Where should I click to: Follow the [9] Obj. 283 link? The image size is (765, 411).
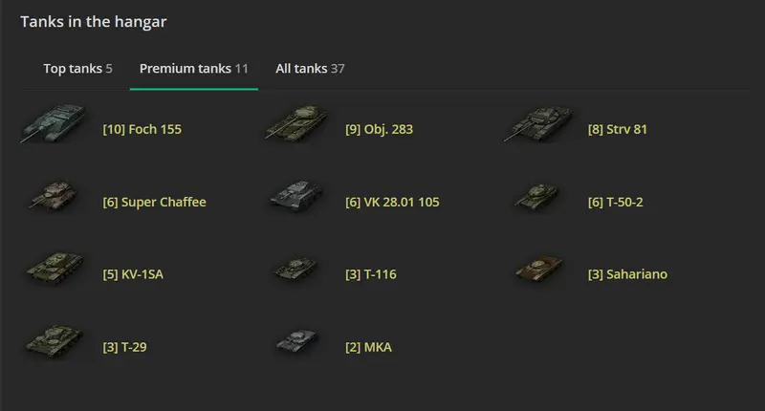pyautogui.click(x=379, y=129)
